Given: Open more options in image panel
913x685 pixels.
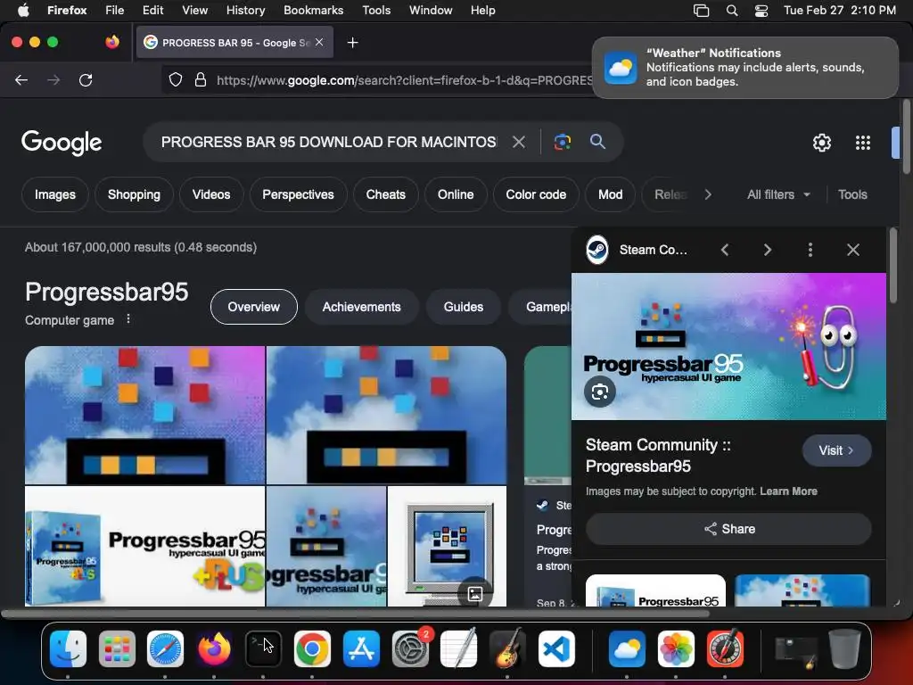Looking at the screenshot, I should (810, 250).
